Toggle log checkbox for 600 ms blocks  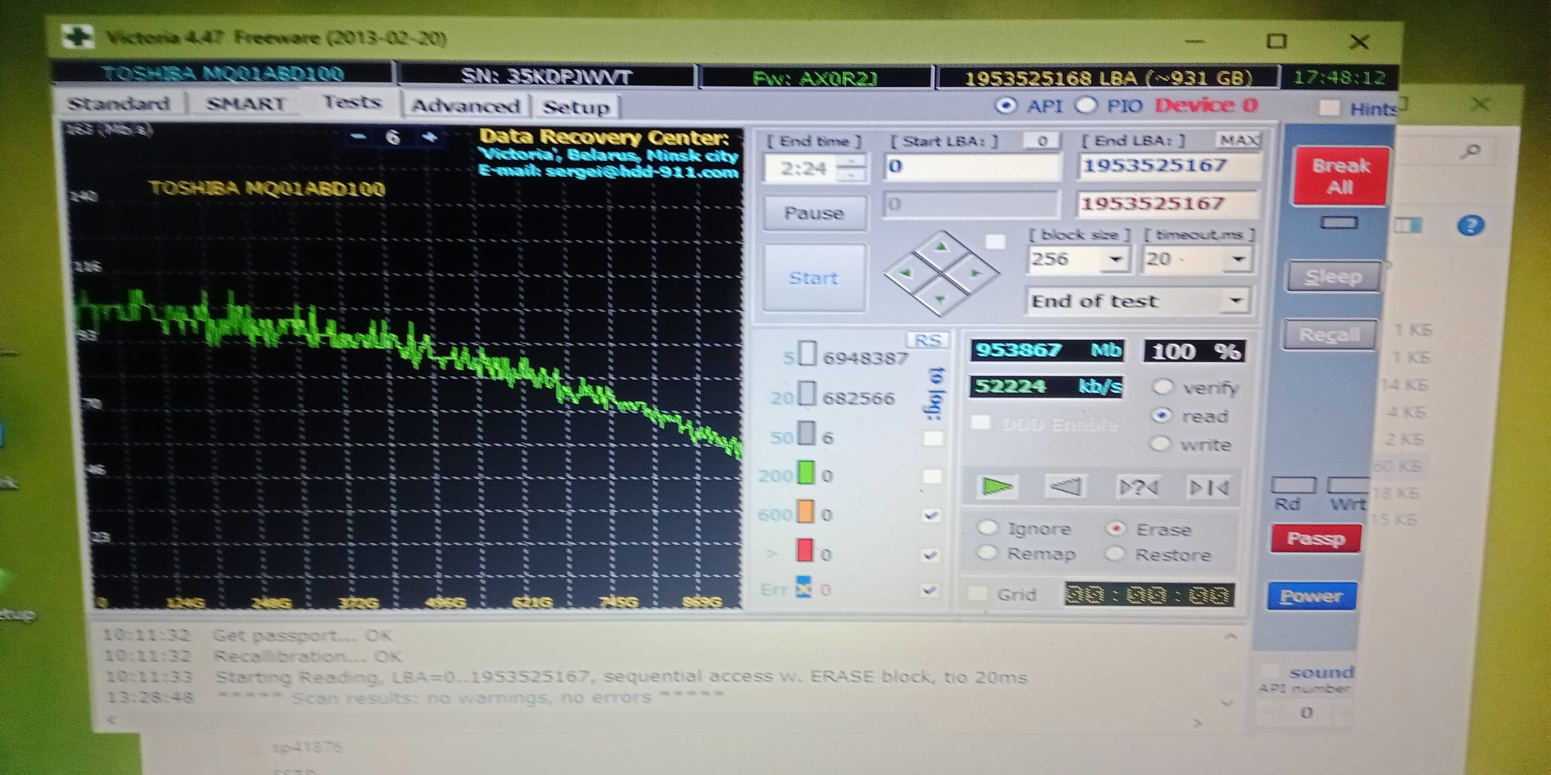[931, 516]
